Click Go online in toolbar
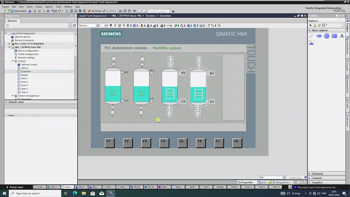This screenshot has height=197, width=350. coord(95,11)
